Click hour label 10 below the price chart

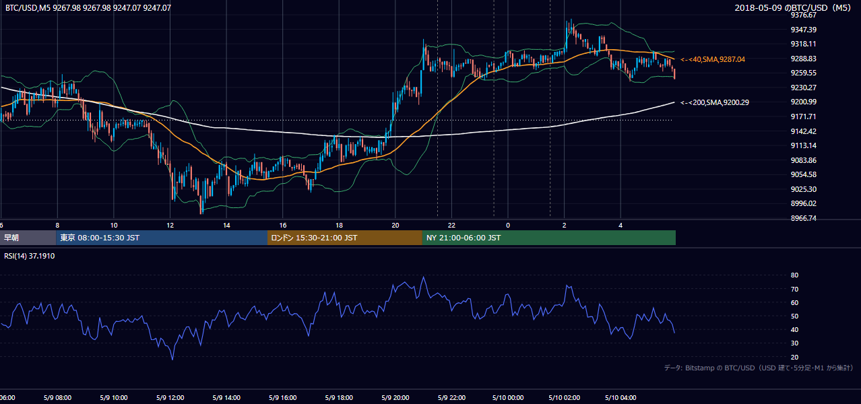coord(114,226)
